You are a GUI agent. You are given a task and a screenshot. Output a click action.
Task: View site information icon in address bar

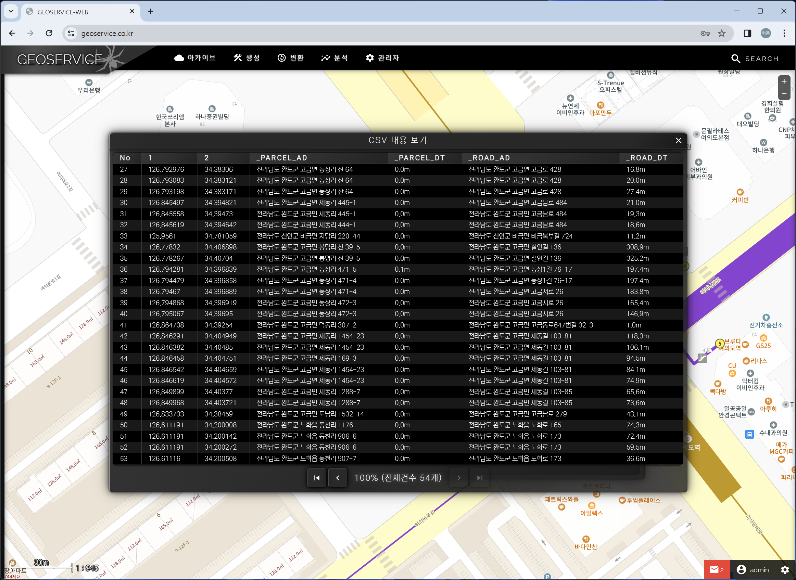click(71, 33)
